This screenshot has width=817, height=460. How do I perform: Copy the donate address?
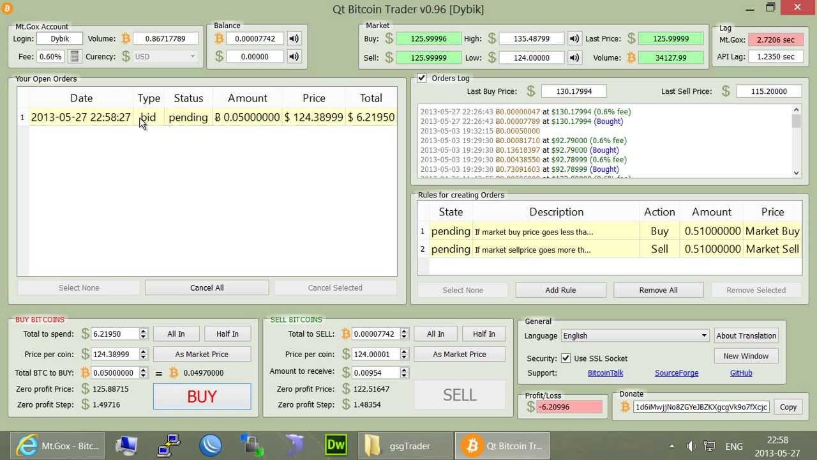coord(788,407)
